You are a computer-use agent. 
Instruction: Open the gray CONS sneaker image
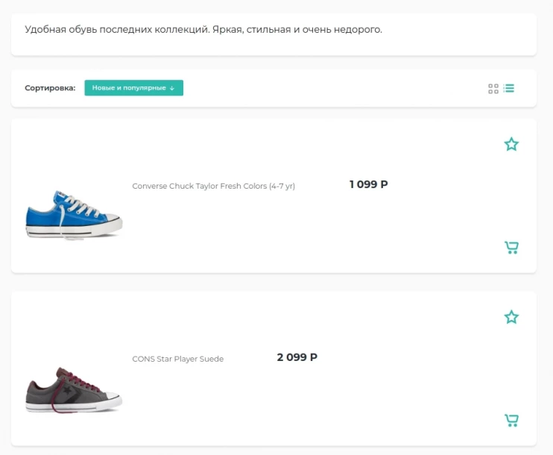(x=74, y=389)
